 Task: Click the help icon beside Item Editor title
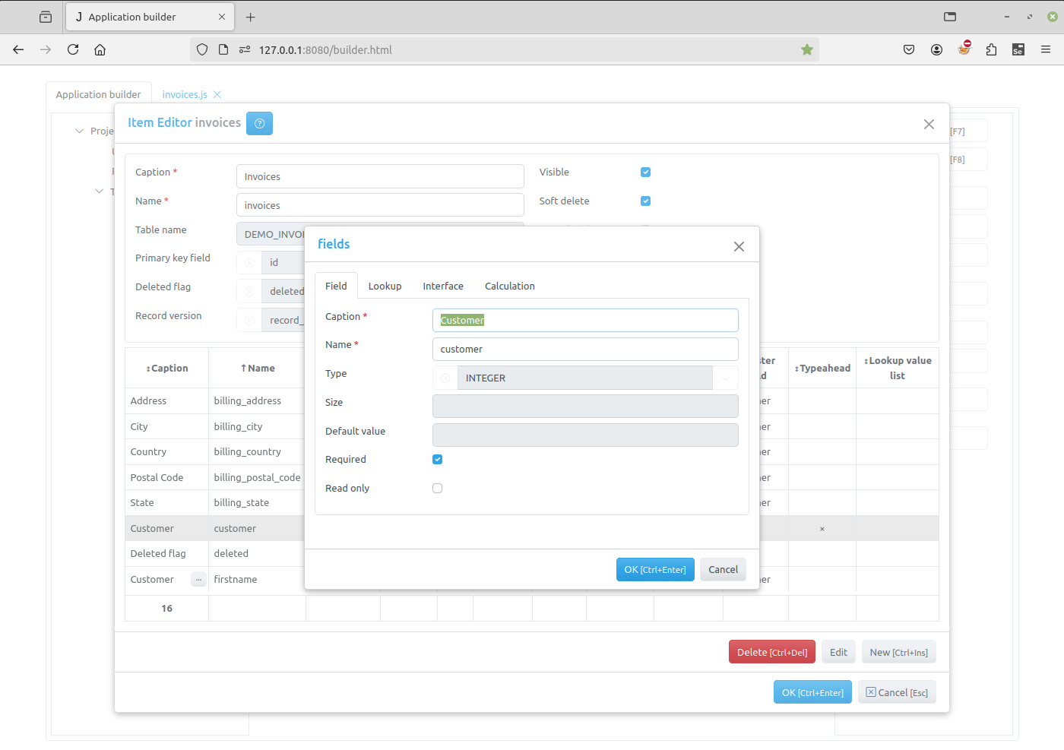pyautogui.click(x=259, y=123)
